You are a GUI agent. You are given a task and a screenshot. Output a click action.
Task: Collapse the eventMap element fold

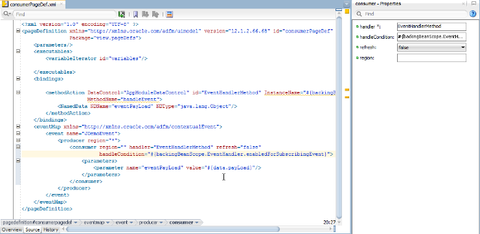click(18, 127)
